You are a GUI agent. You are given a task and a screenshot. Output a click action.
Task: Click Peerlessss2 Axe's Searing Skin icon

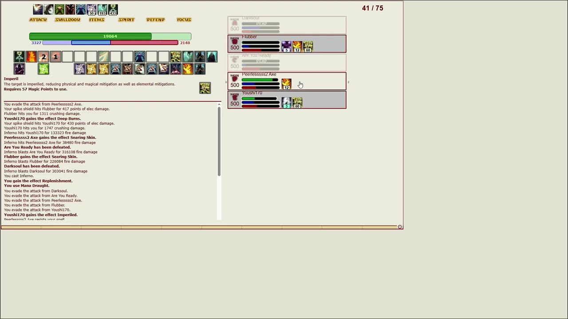[286, 83]
